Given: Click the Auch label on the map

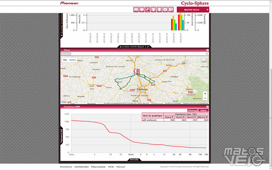Looking at the screenshot, I should pos(91,86).
